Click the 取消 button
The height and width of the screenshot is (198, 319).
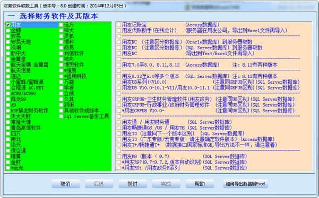(x=65, y=184)
